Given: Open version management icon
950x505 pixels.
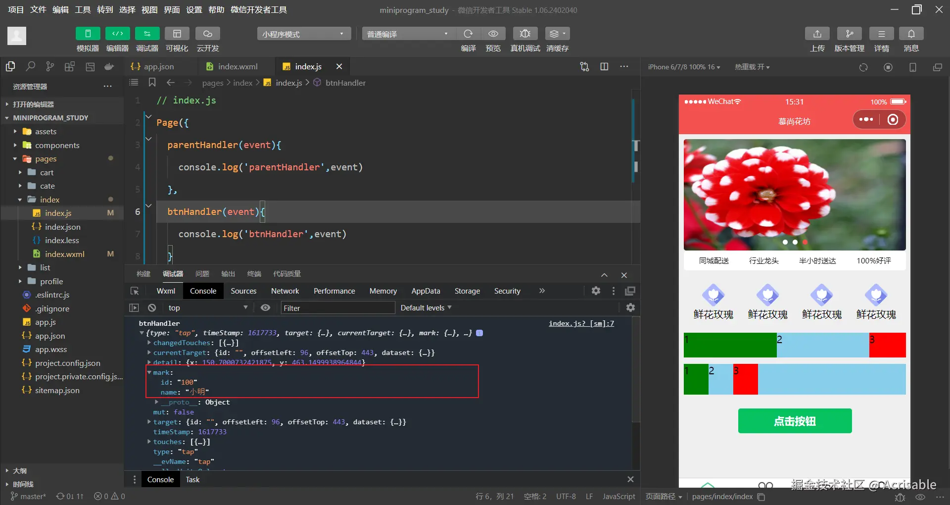Looking at the screenshot, I should point(849,34).
